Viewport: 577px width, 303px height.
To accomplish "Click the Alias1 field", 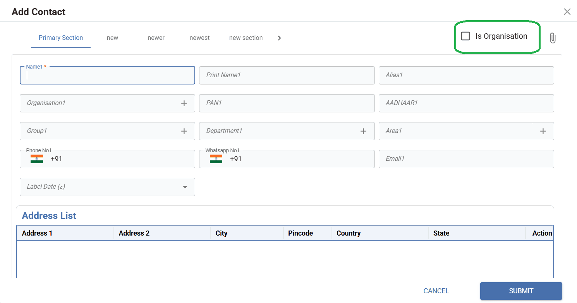I will coord(466,75).
